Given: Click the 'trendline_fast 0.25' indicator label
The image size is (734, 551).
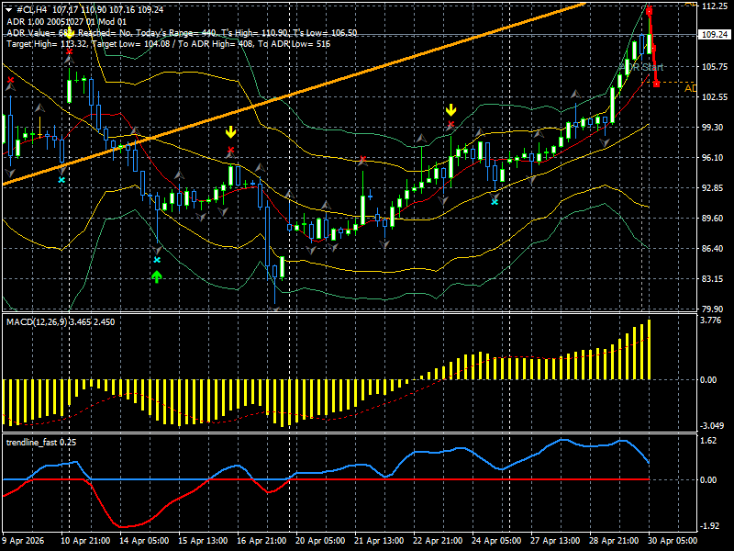Looking at the screenshot, I should pos(41,443).
